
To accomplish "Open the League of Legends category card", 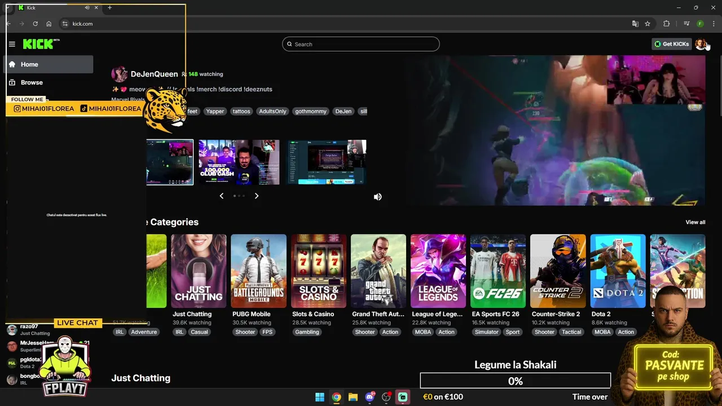I will pos(438,271).
